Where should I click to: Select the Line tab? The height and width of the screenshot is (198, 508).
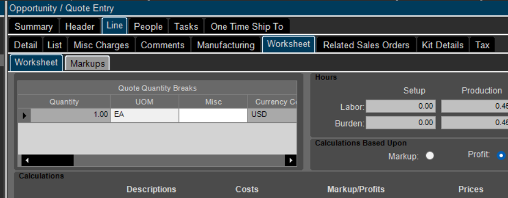point(115,25)
